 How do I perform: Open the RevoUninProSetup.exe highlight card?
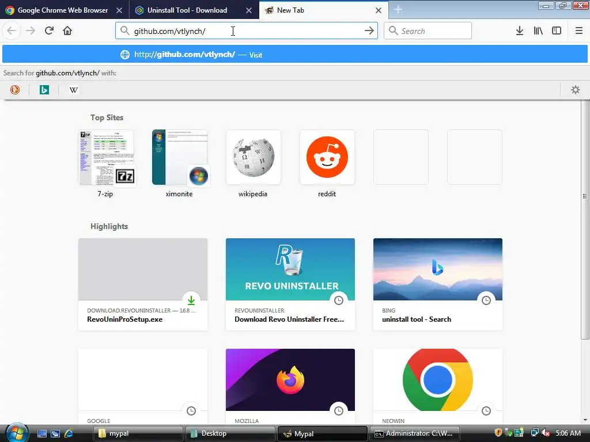tap(143, 284)
